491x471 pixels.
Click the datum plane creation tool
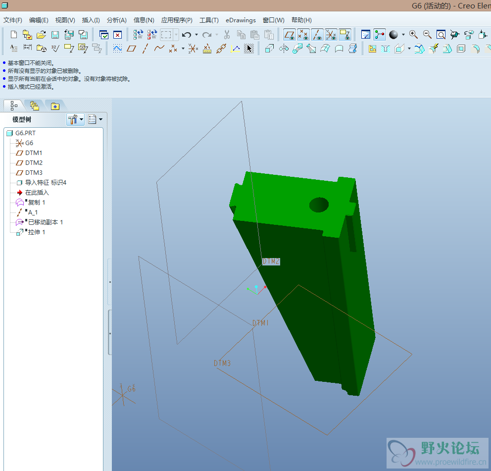[x=131, y=49]
